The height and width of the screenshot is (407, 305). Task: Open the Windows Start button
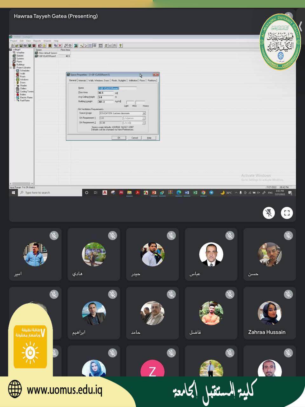pyautogui.click(x=13, y=193)
